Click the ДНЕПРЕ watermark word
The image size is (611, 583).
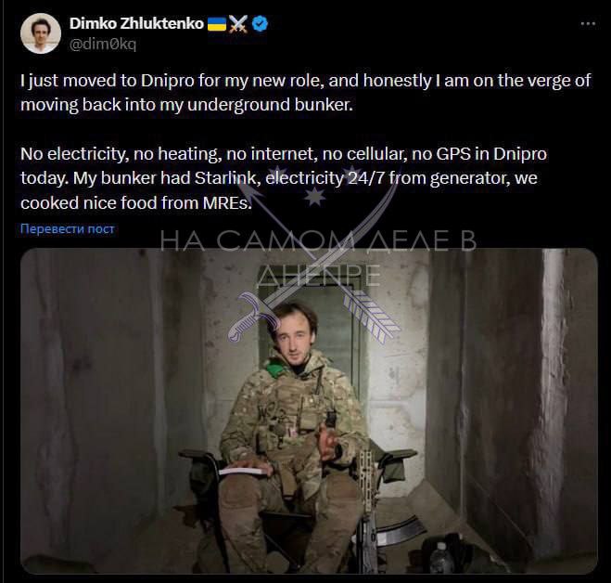coord(318,275)
